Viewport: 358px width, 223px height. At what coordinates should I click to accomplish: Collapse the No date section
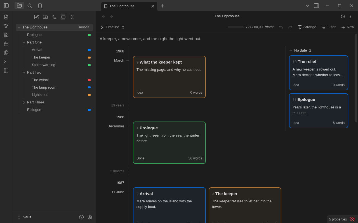pos(291,50)
